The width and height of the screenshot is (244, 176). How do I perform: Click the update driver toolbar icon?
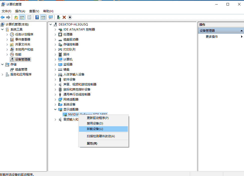(x=58, y=17)
